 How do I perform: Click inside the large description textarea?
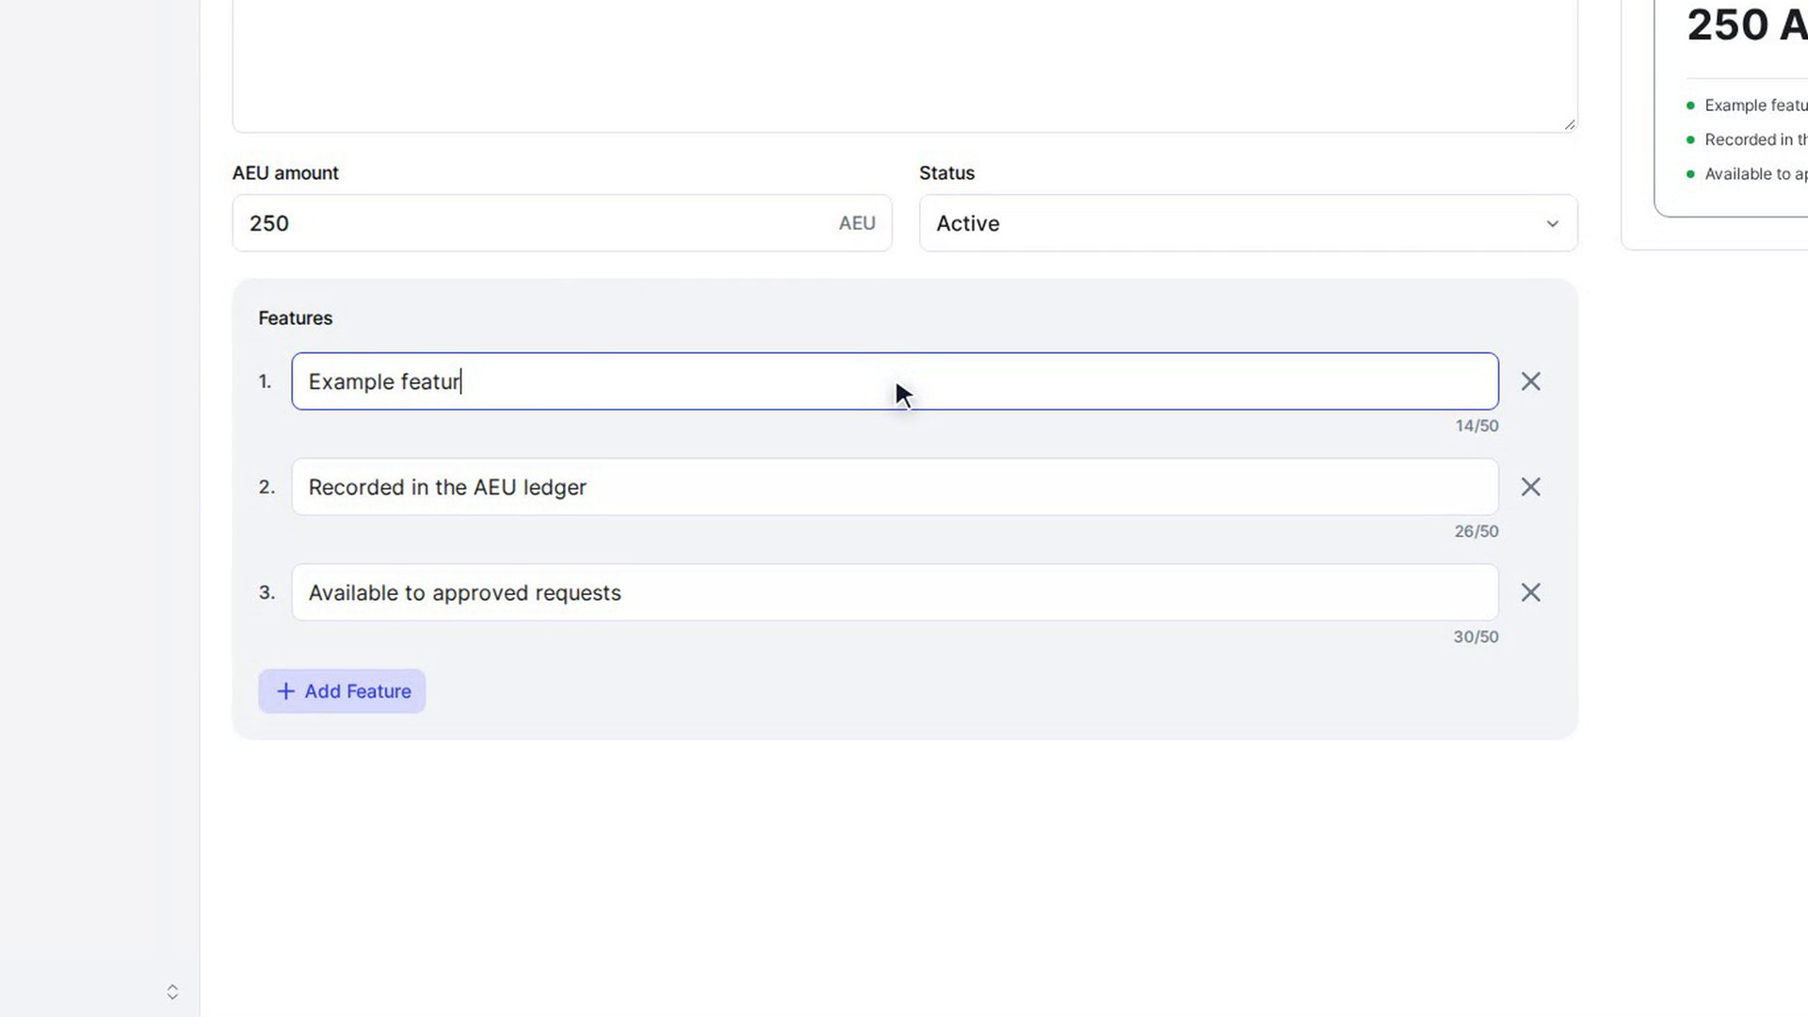click(x=904, y=66)
